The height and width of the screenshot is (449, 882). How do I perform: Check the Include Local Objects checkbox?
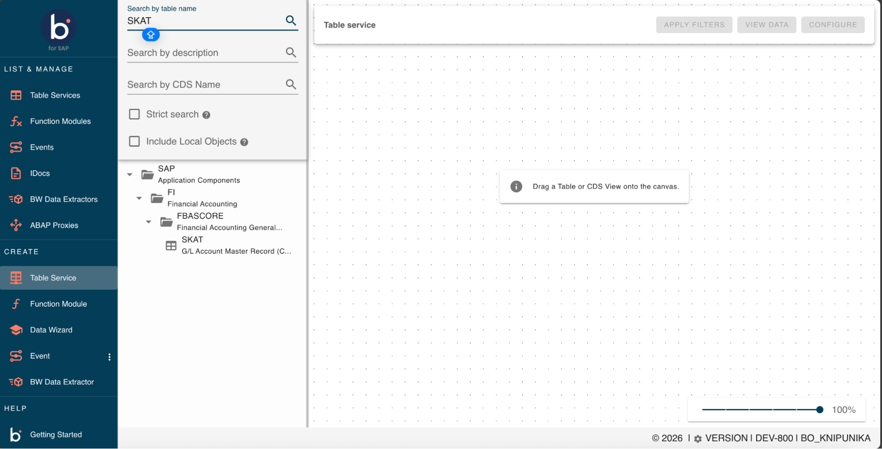[135, 141]
